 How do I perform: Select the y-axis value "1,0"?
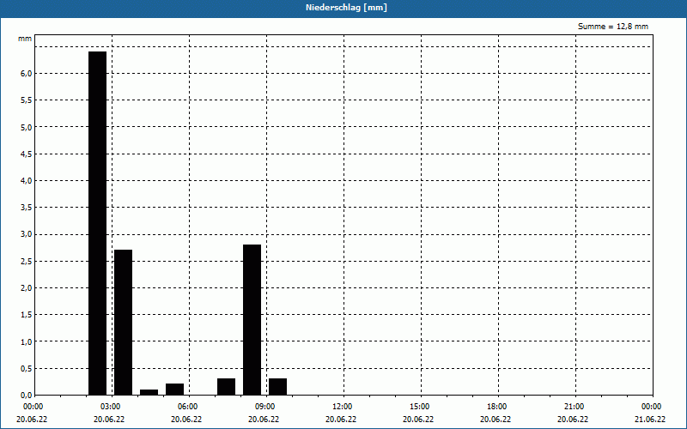click(x=27, y=341)
